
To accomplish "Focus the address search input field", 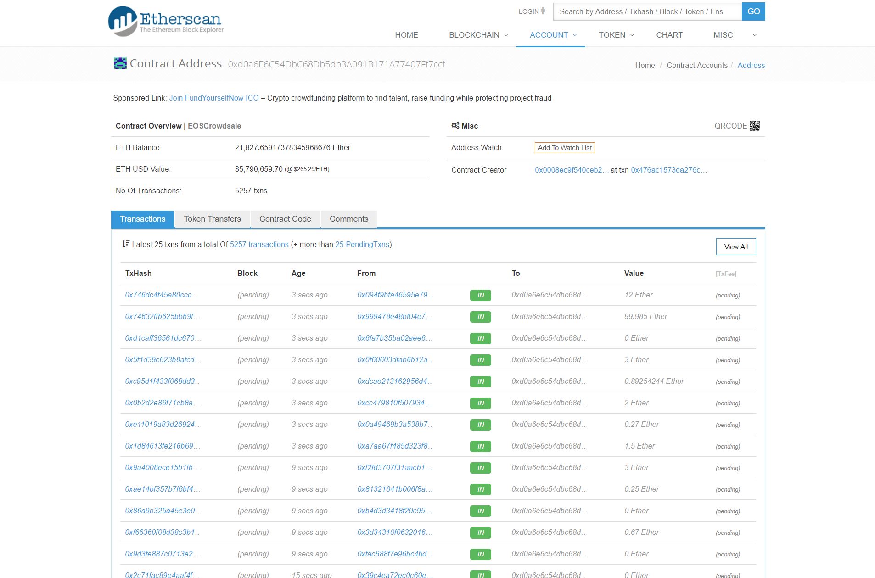I will point(647,11).
